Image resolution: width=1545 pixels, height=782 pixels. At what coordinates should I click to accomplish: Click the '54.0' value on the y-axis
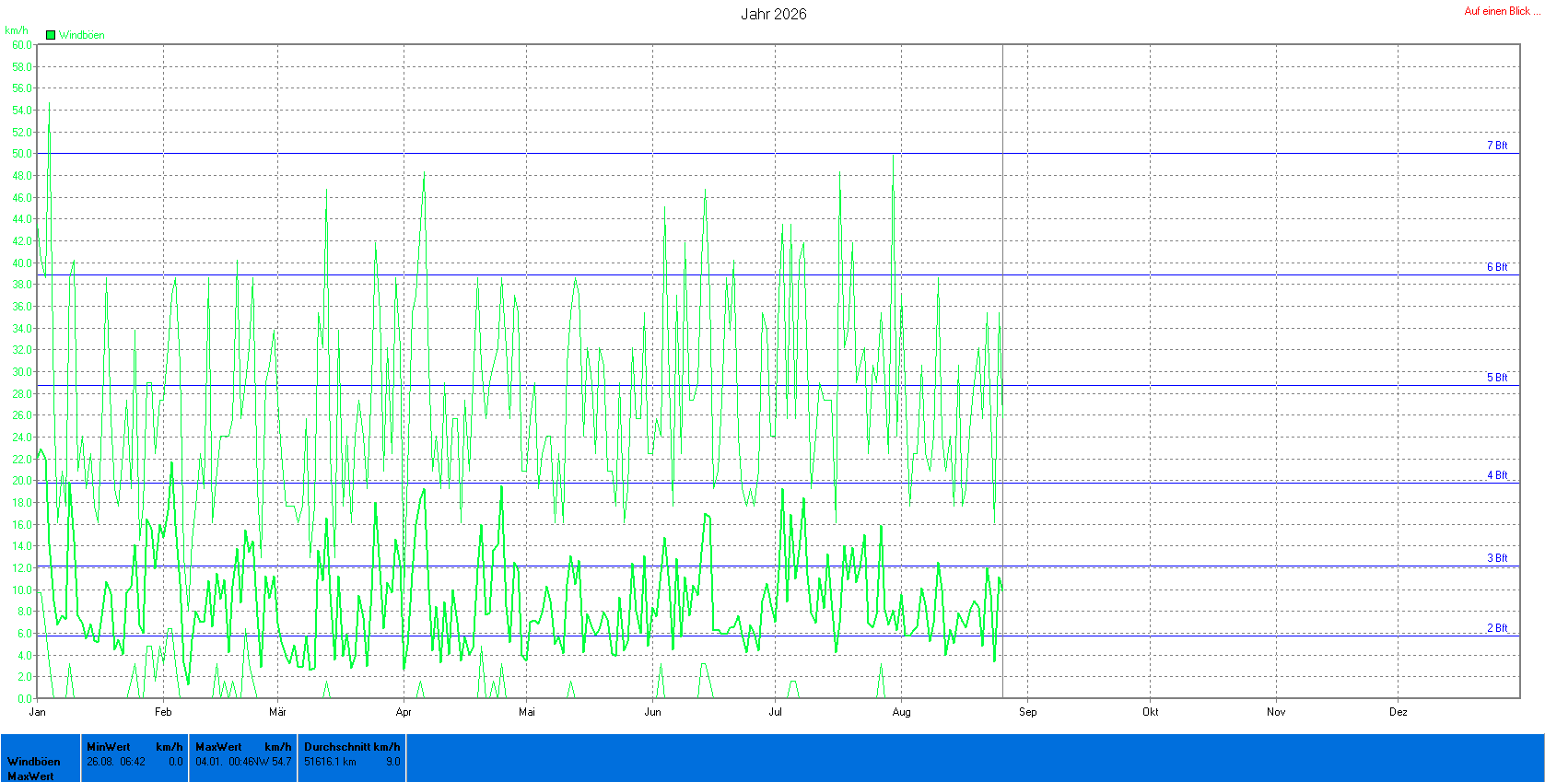22,111
